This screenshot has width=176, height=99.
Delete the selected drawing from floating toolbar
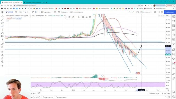(90, 17)
